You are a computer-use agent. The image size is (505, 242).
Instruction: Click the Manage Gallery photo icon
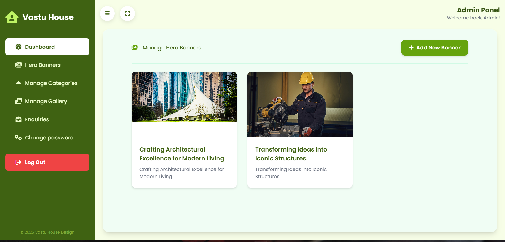(18, 101)
